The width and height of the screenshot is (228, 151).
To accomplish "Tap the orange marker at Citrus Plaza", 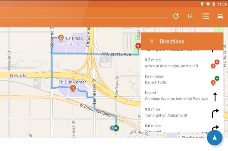I will pyautogui.click(x=61, y=38).
